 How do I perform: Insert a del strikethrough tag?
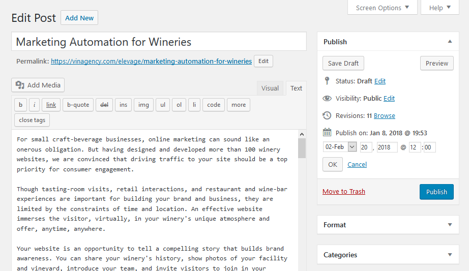pos(104,105)
